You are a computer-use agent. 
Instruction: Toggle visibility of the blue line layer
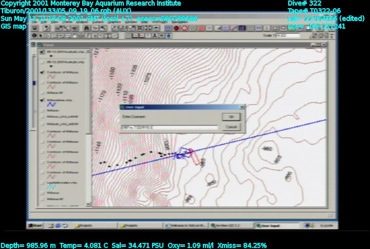click(42, 100)
